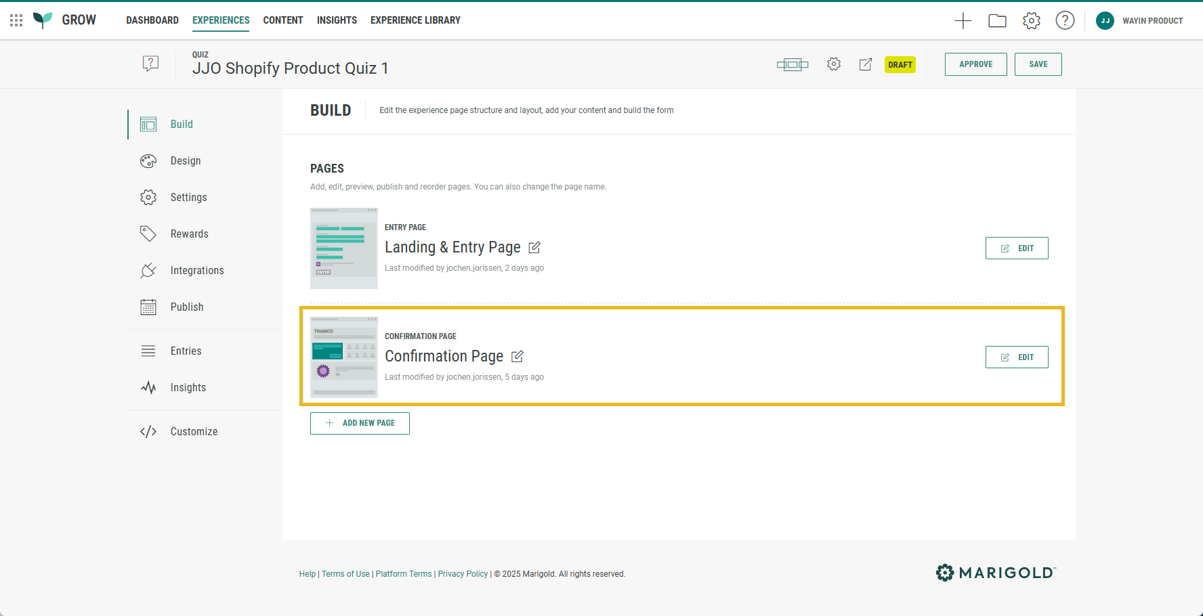Rename Confirmation Page pencil icon

pos(518,357)
